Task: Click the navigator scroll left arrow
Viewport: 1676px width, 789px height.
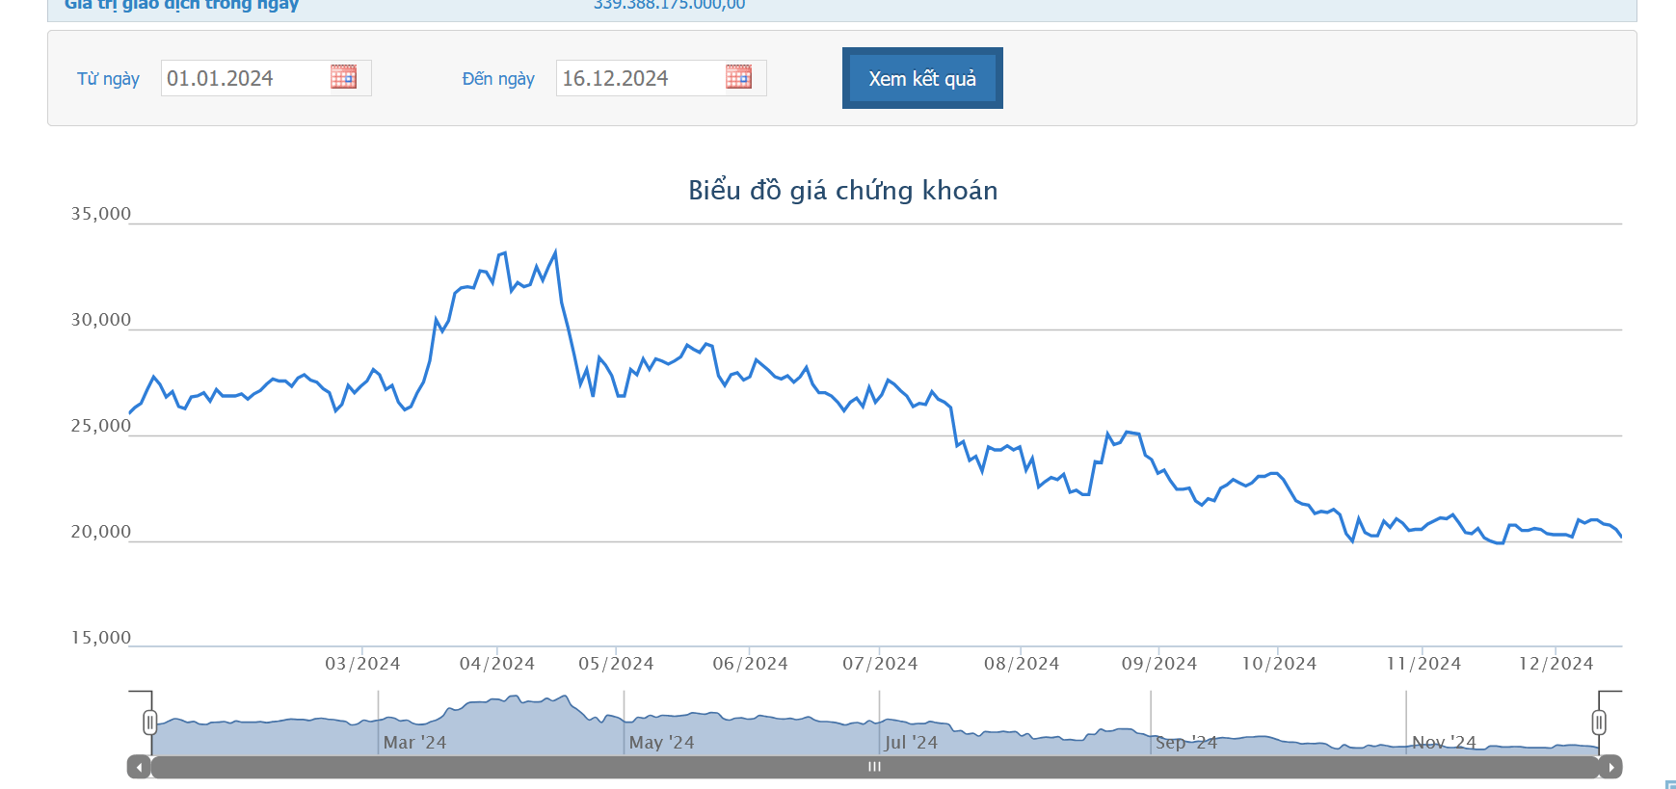Action: 139,767
